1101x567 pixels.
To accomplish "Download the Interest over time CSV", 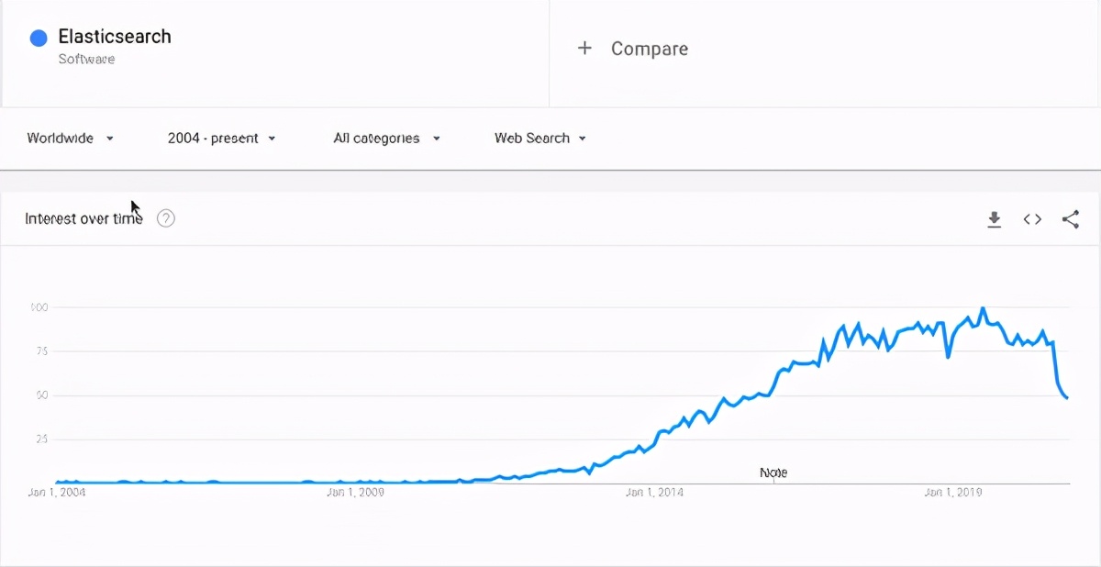I will pyautogui.click(x=994, y=219).
